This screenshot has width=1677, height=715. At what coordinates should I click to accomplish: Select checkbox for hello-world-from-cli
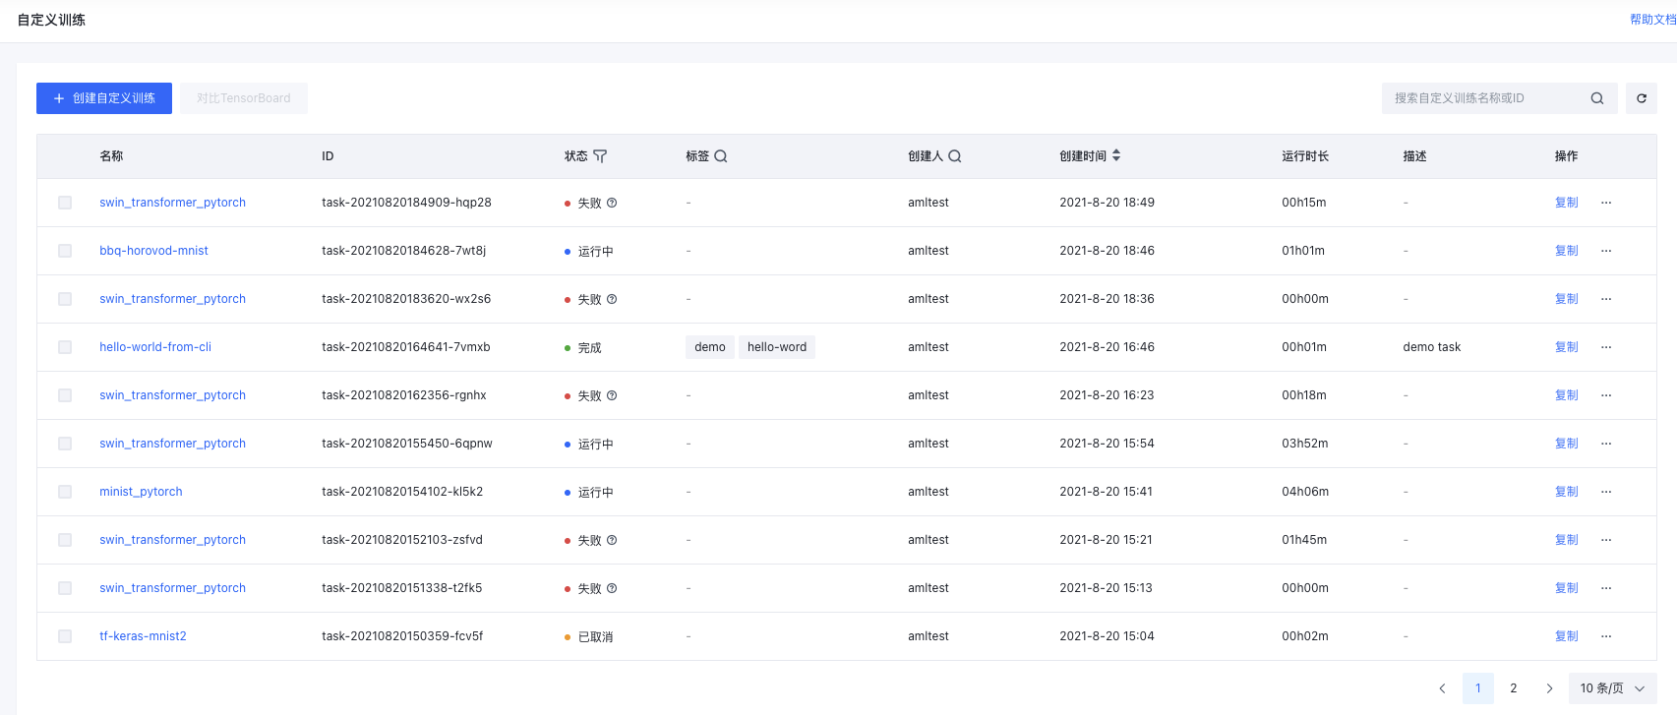tap(65, 347)
